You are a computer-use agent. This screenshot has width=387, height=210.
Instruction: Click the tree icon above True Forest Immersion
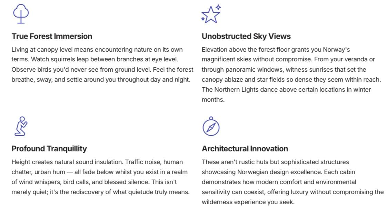point(21,14)
